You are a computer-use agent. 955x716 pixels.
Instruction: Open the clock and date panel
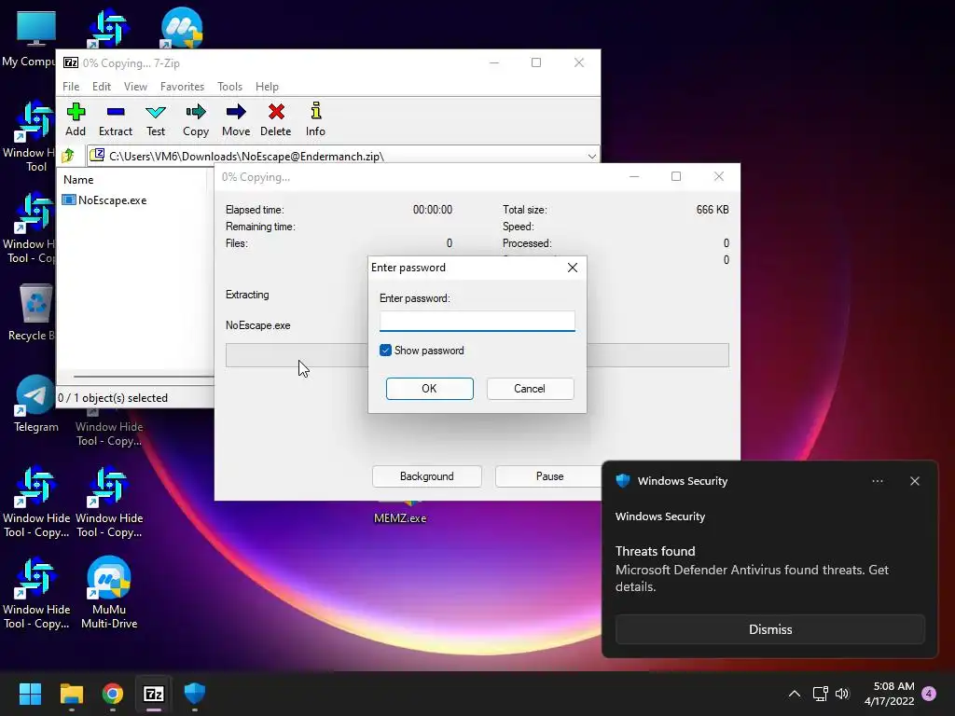point(889,694)
